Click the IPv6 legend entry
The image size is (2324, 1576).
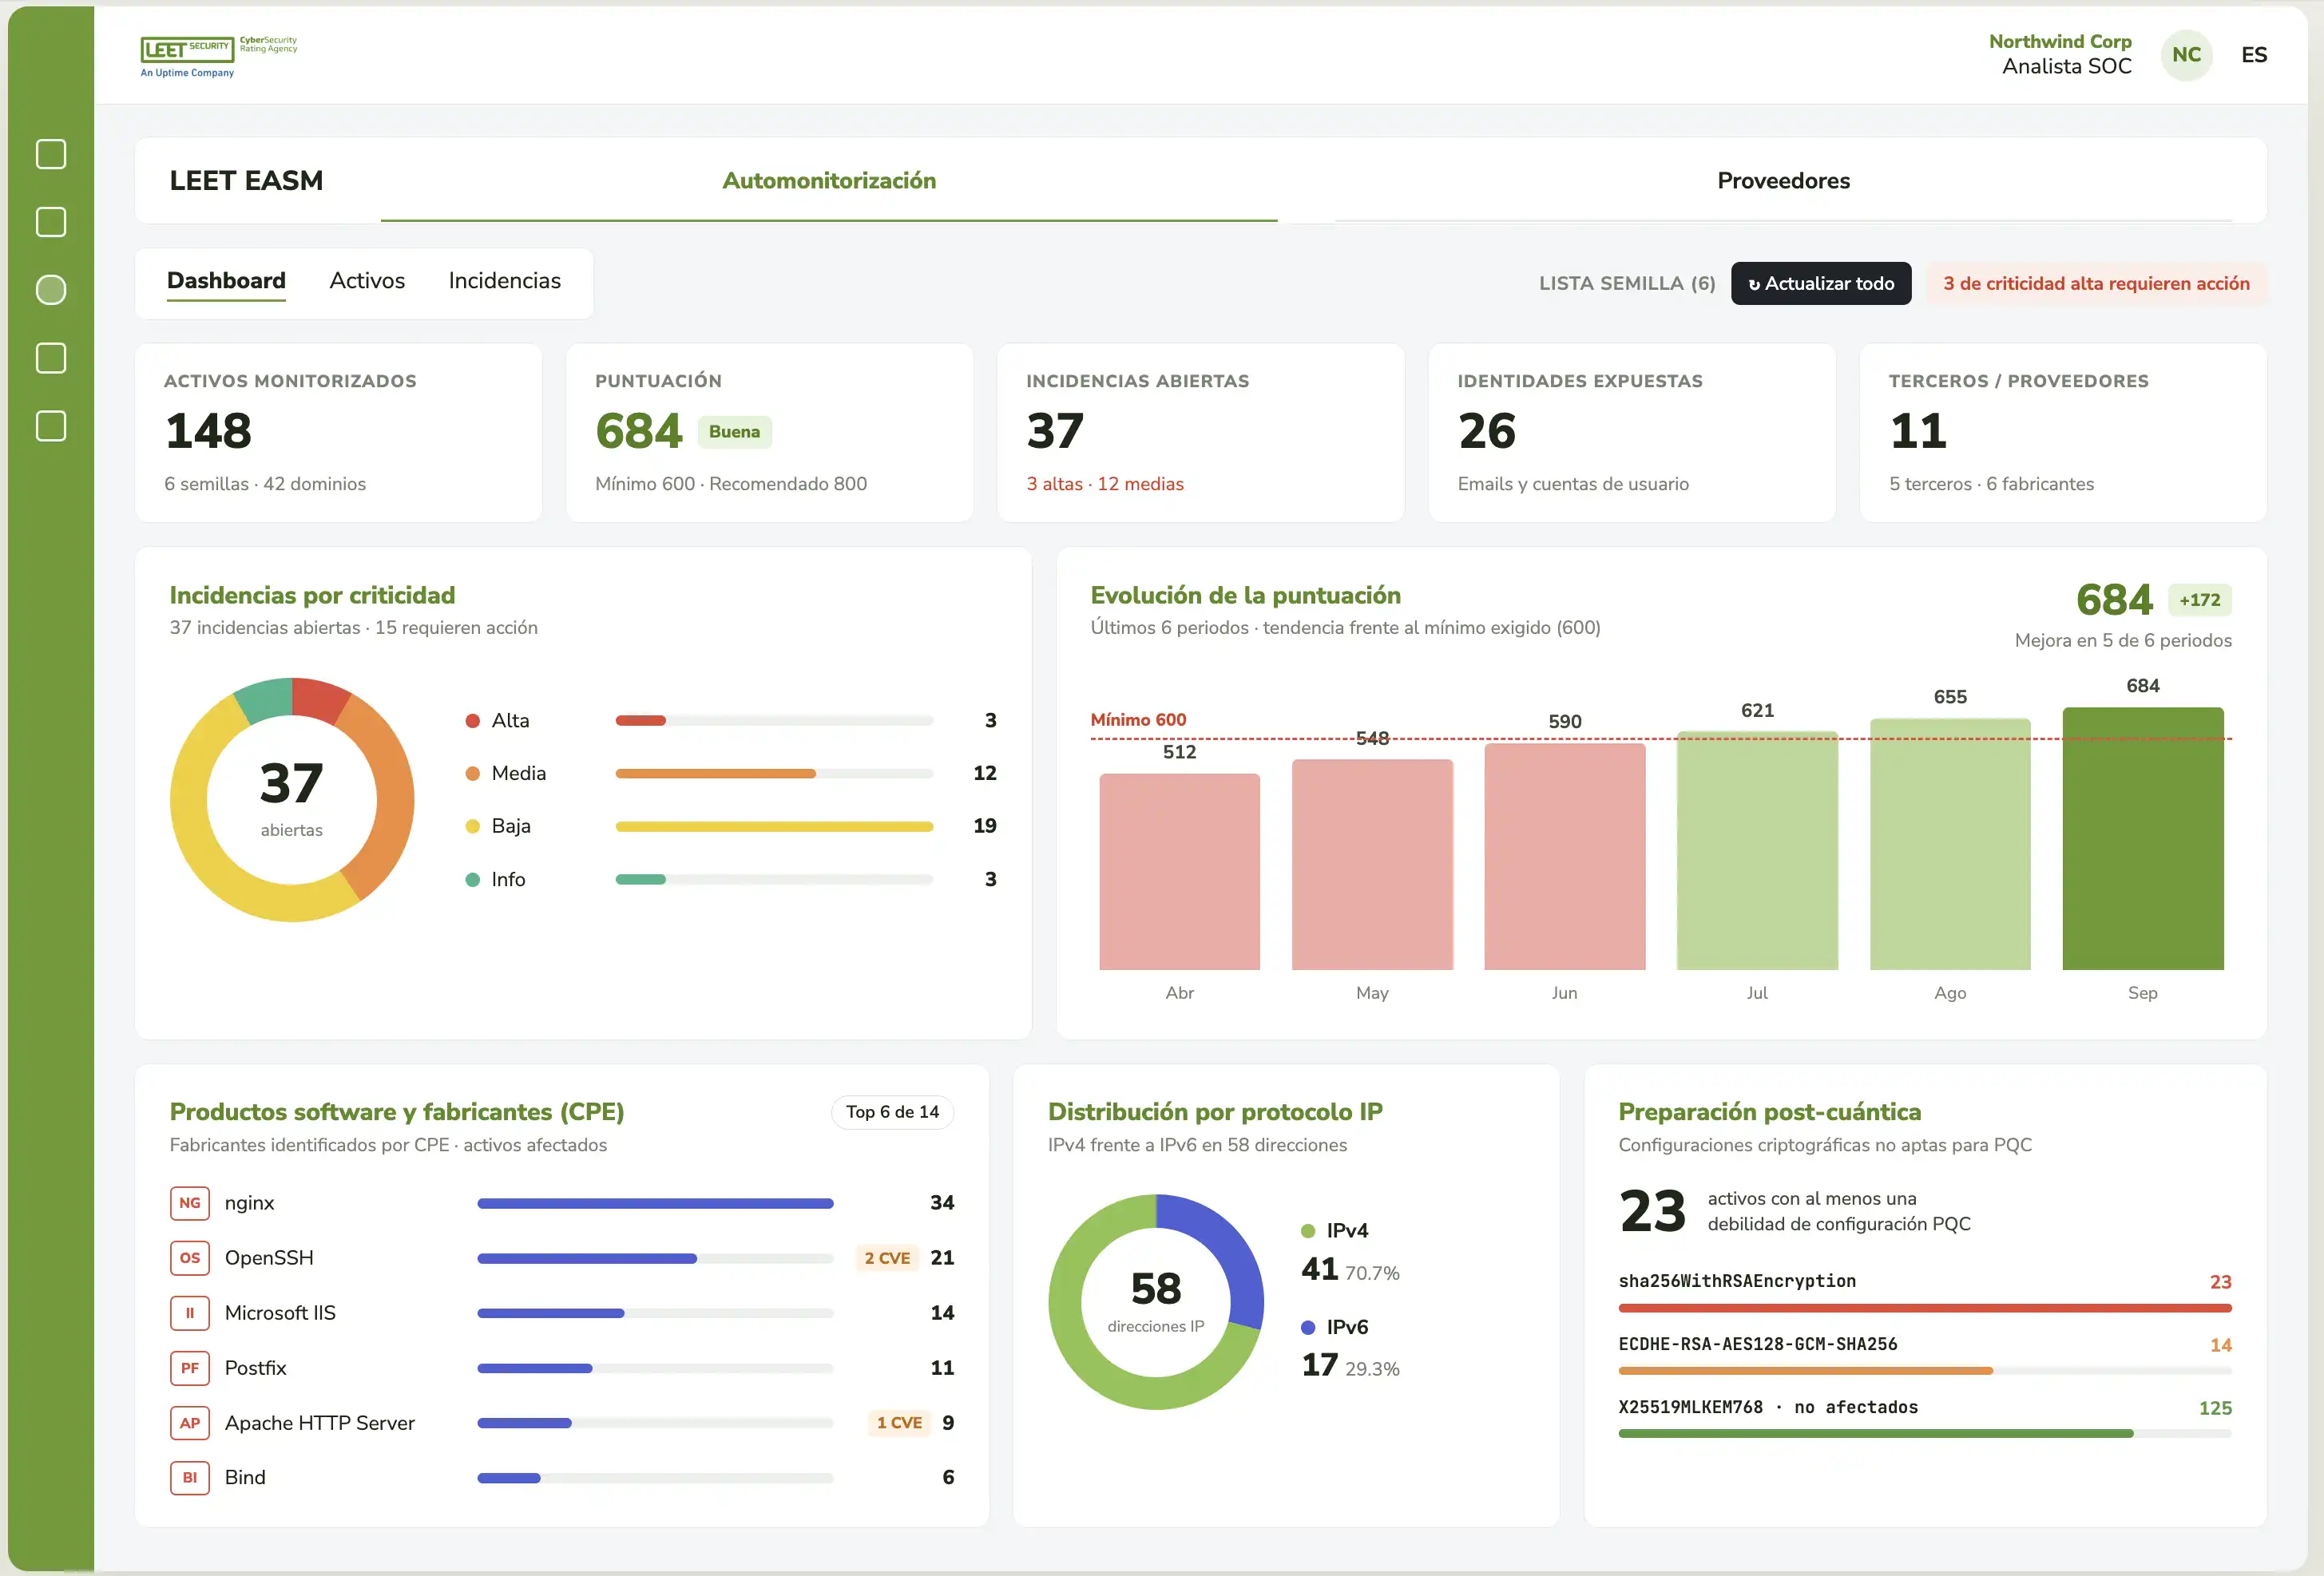(x=1335, y=1327)
